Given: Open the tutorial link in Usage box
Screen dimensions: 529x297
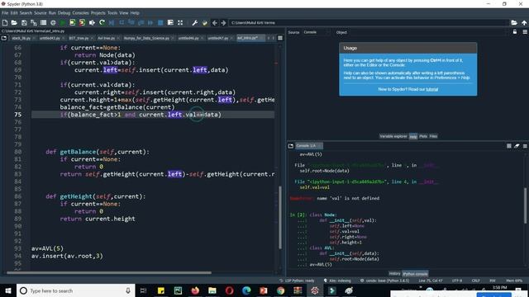Looking at the screenshot, I should pos(431,89).
